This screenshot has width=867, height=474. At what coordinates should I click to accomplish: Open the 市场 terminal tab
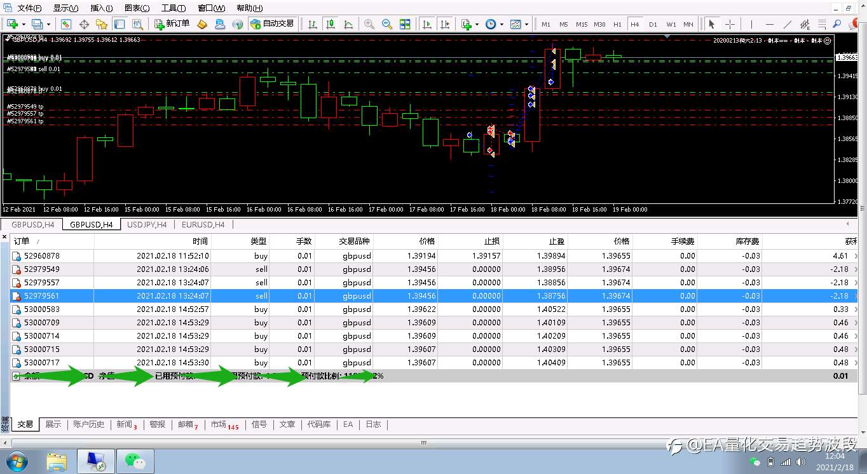(224, 424)
